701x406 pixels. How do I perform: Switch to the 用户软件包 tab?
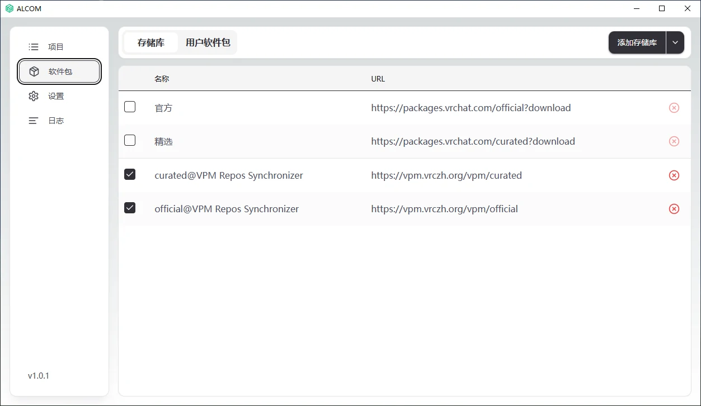(208, 42)
